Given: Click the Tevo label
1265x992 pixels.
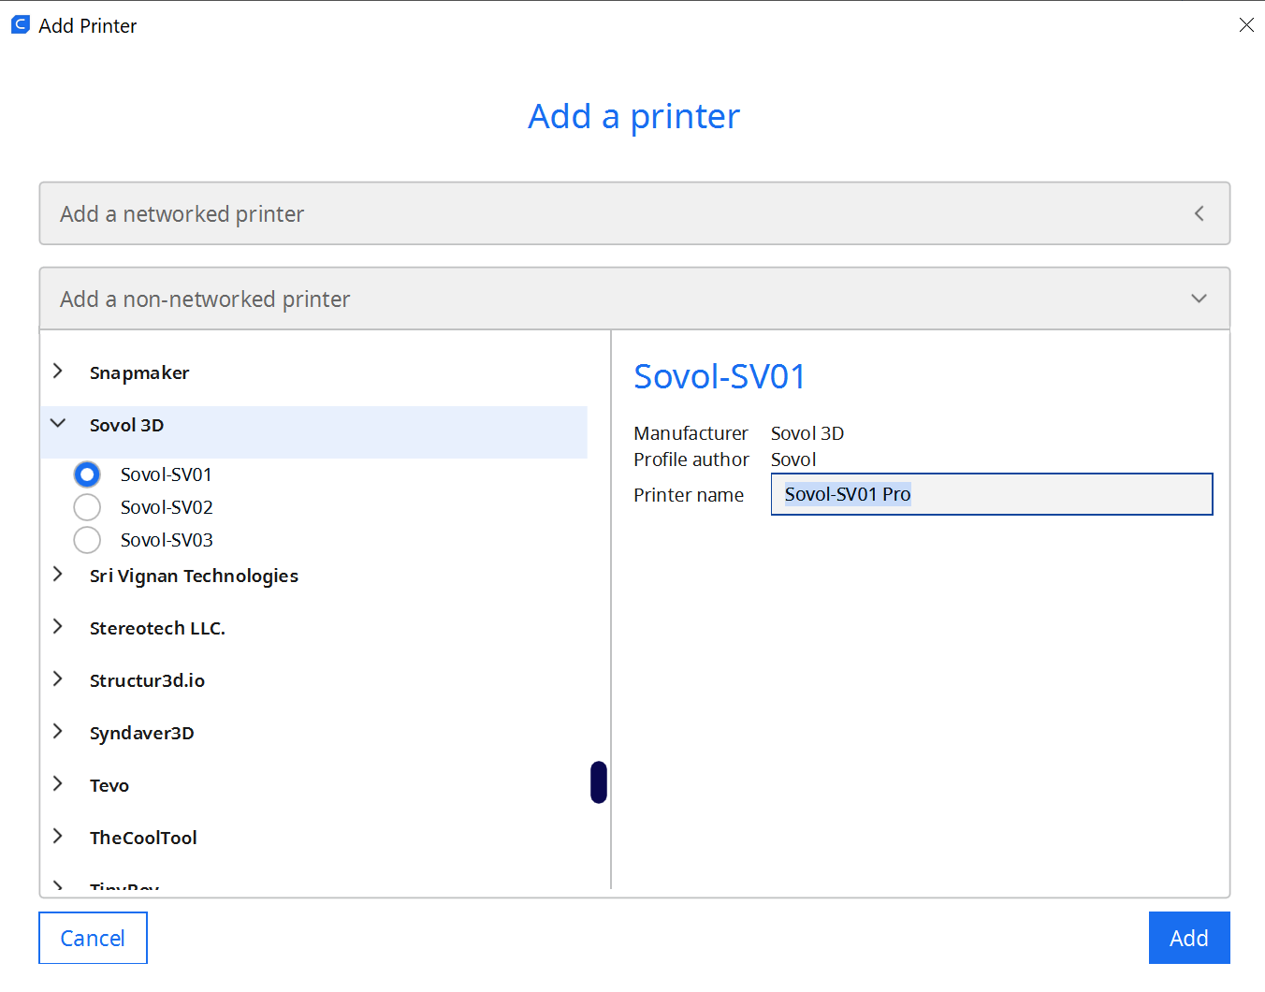Looking at the screenshot, I should click(109, 785).
